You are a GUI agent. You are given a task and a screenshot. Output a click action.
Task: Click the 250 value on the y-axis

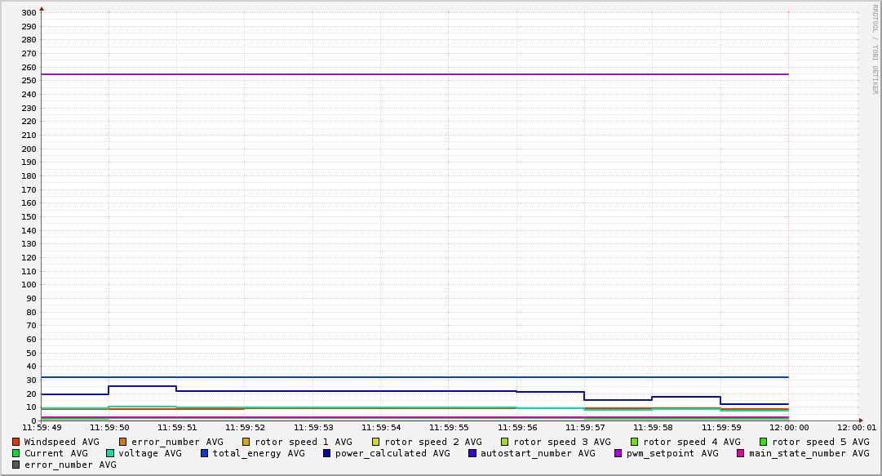point(28,81)
